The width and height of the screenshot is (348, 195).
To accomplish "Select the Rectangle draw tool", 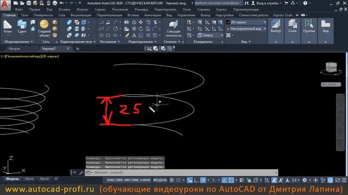I will coord(108,35).
